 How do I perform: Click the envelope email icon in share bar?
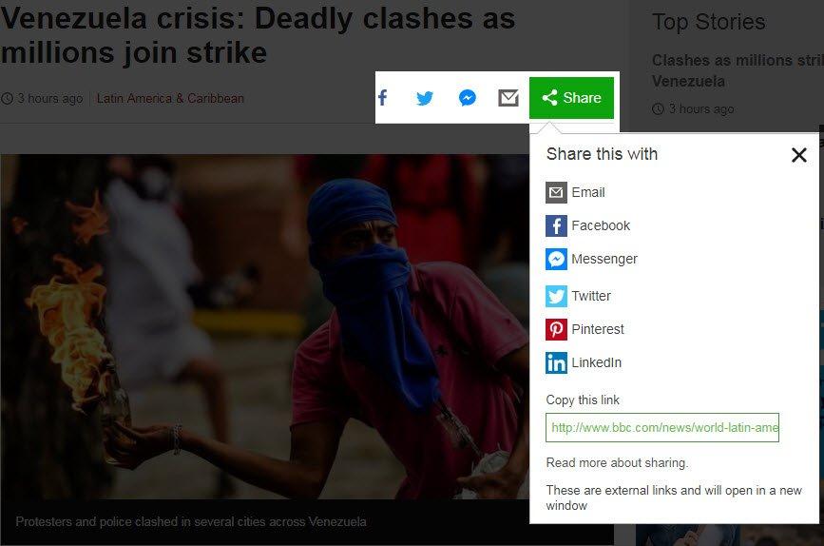[x=508, y=98]
